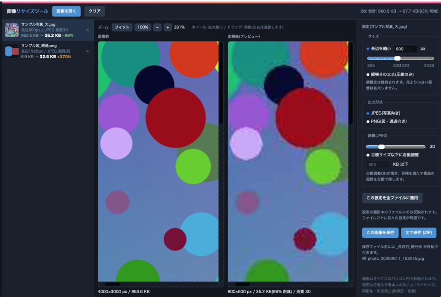Click the size slider handle

click(x=397, y=58)
